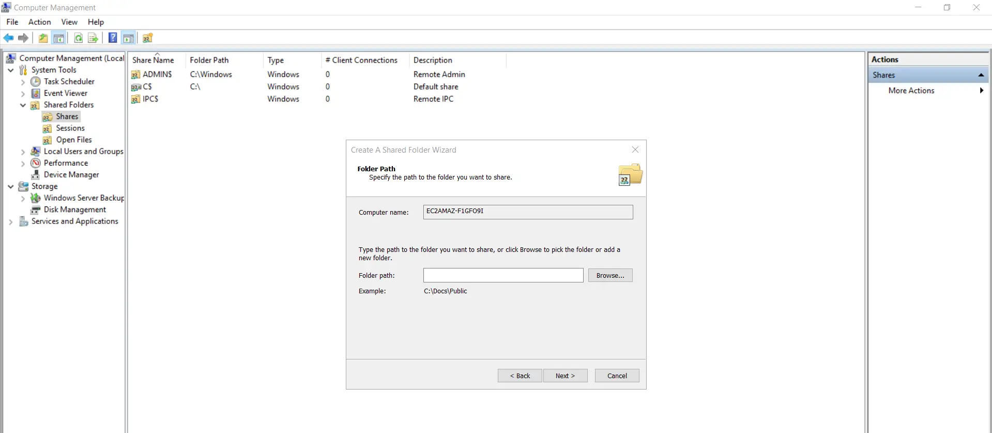Screen dimensions: 992x433
Task: Open Help via blue question mark icon
Action: pyautogui.click(x=113, y=38)
